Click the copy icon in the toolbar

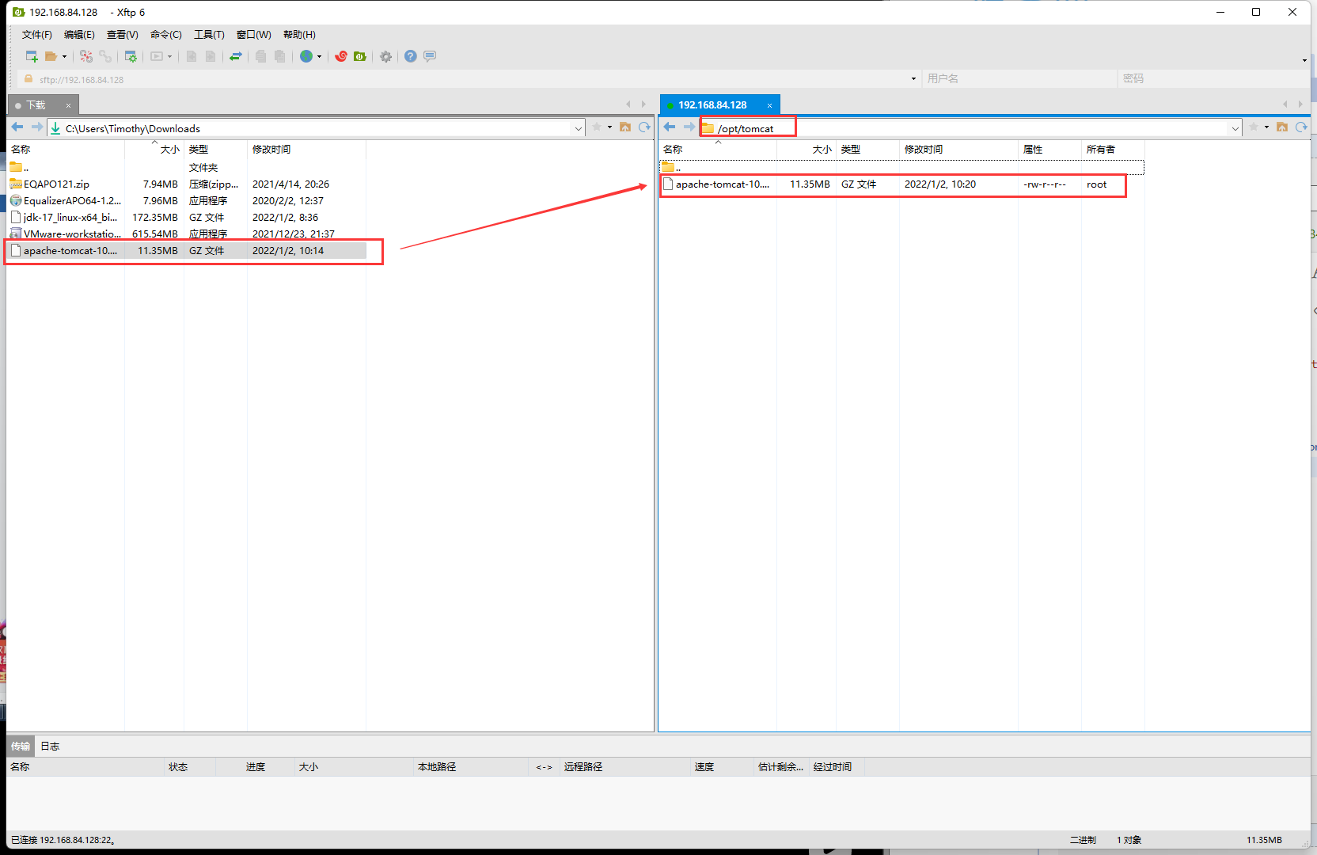pyautogui.click(x=260, y=56)
